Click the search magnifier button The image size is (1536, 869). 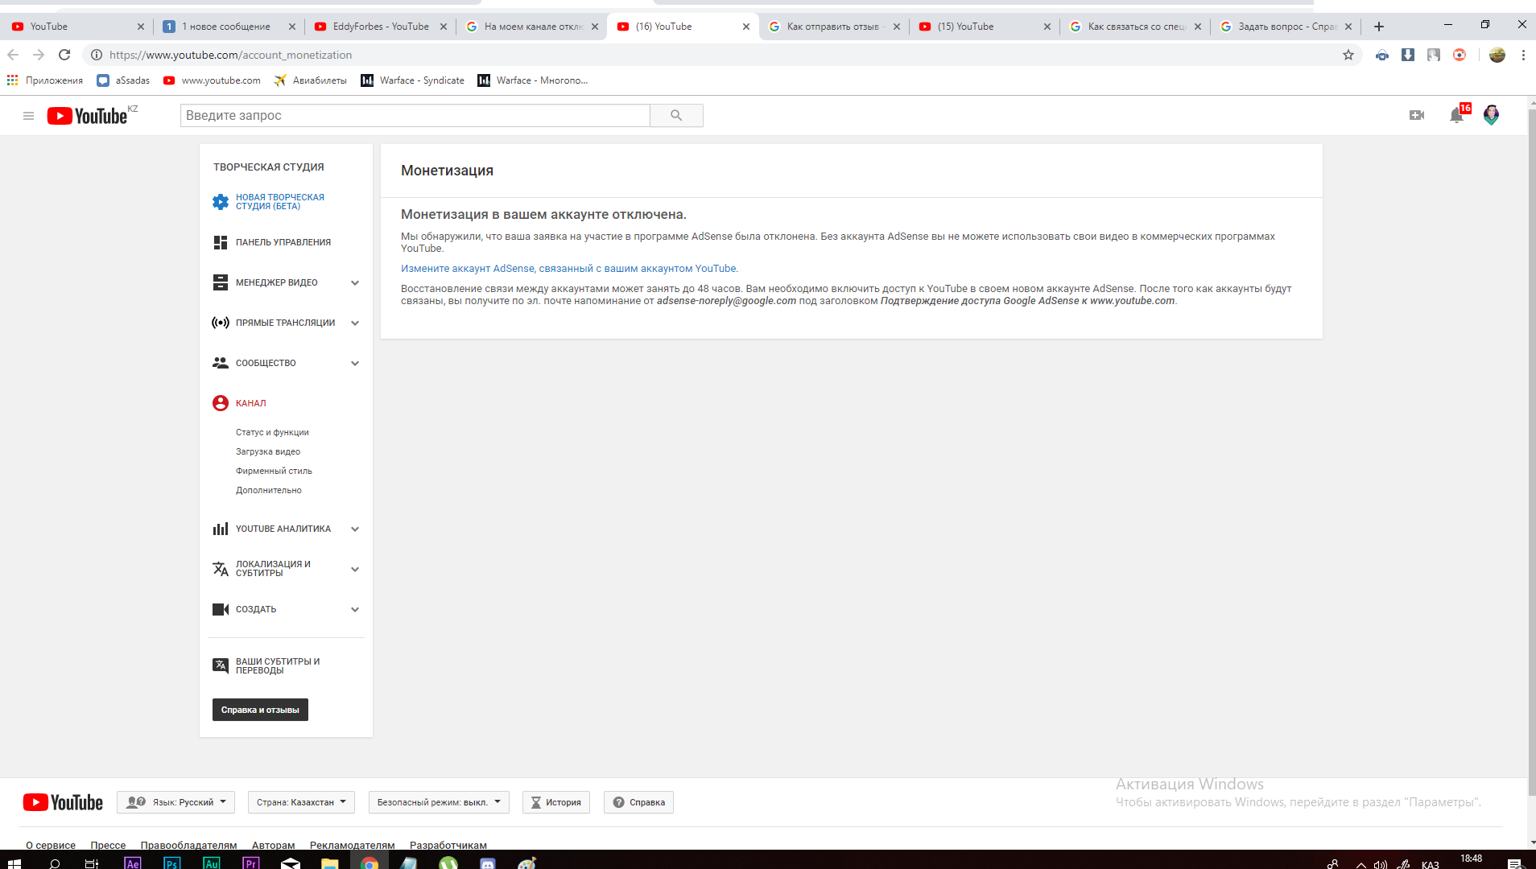676,116
